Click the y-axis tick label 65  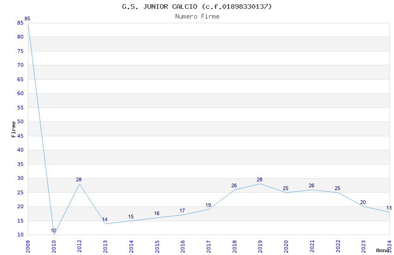[20, 79]
